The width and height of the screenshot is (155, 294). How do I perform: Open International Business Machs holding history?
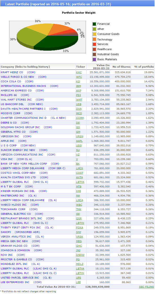(30, 86)
